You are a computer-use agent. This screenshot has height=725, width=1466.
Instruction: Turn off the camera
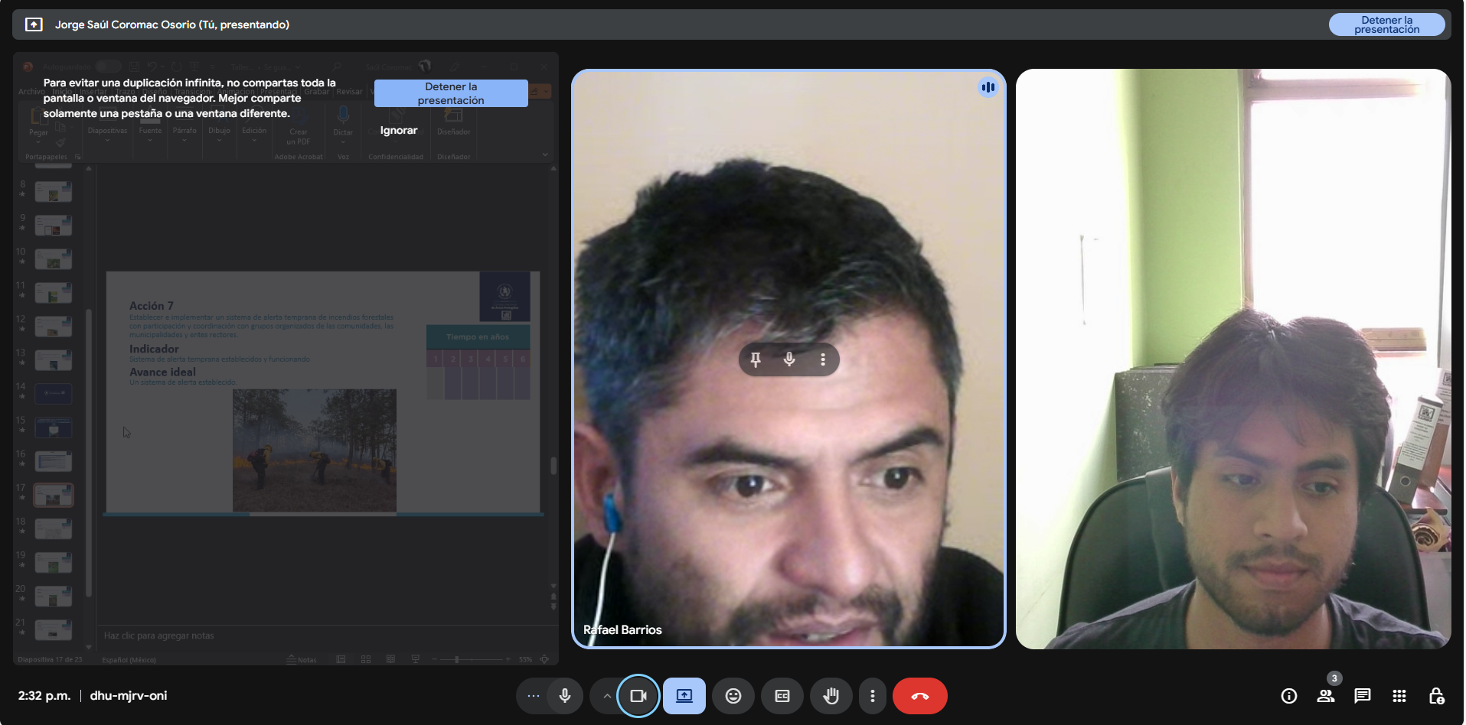point(638,696)
